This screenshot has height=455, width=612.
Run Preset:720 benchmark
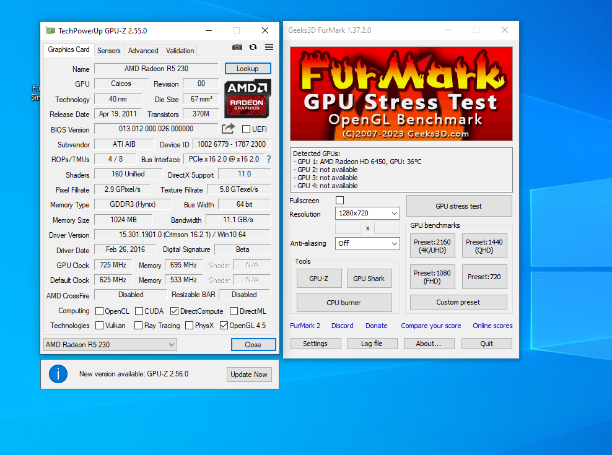pos(484,277)
